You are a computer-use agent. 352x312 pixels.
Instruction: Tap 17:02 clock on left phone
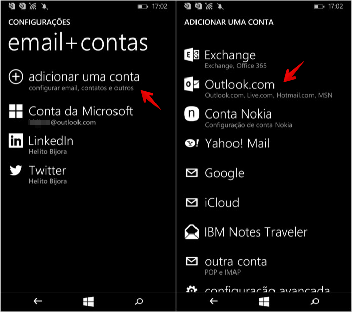[x=160, y=6]
